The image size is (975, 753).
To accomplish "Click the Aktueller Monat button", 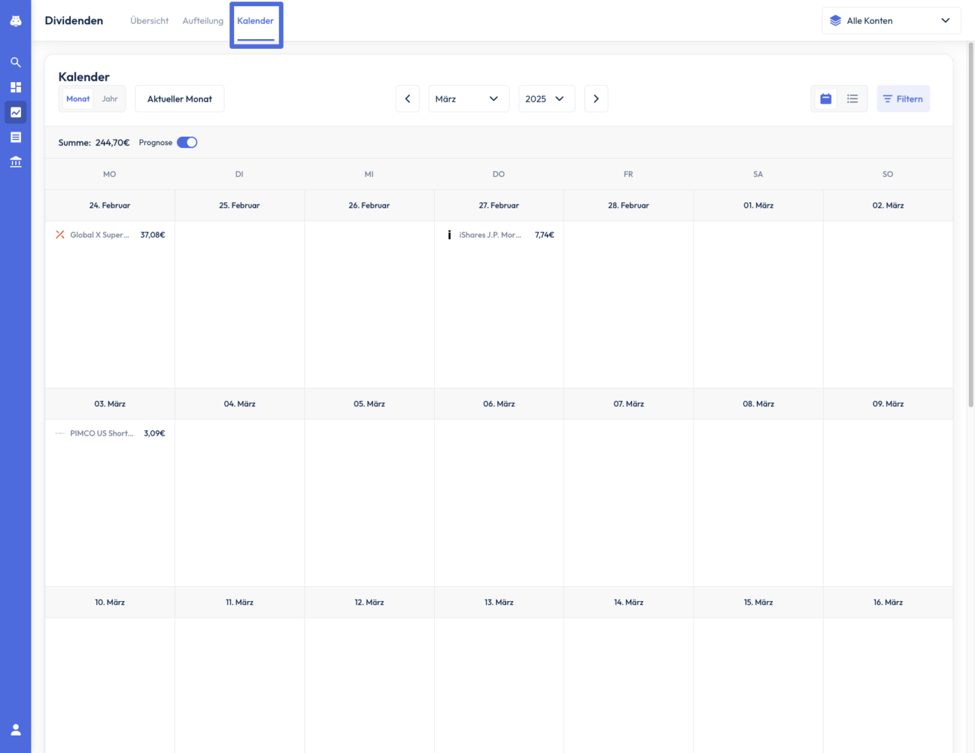I will [x=180, y=99].
